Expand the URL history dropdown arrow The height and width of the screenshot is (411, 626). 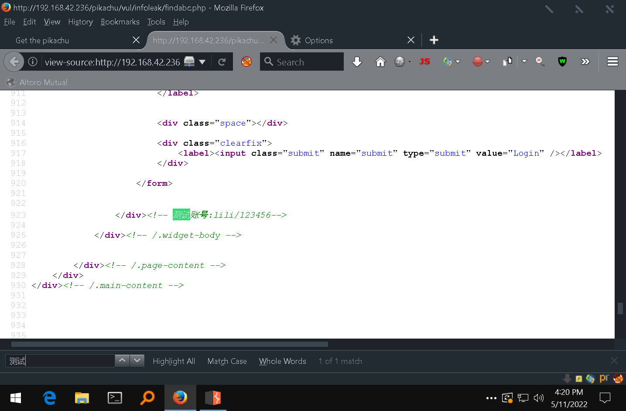[202, 62]
